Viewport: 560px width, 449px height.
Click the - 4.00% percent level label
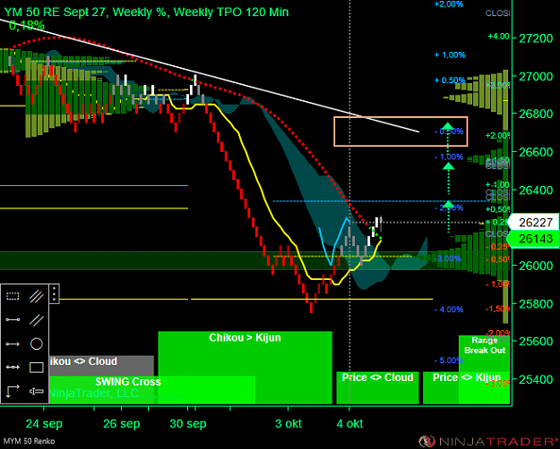449,309
